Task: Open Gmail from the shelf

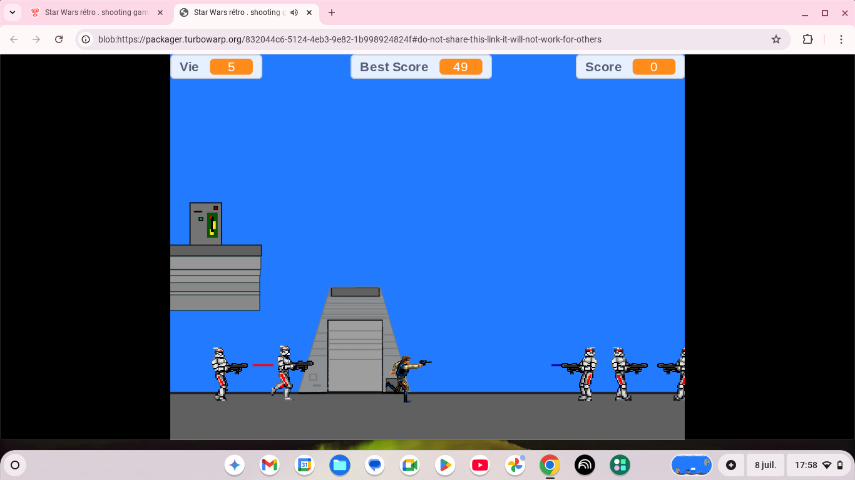Action: click(270, 465)
